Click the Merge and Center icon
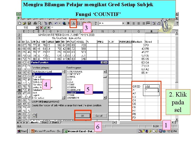Image resolution: width=195 pixels, height=146 pixels. click(x=148, y=23)
